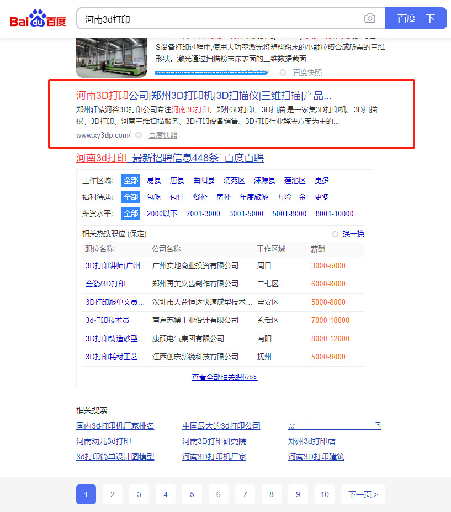The height and width of the screenshot is (512, 451).
Task: Open related search 河南幼儿3d打印
Action: (x=103, y=441)
